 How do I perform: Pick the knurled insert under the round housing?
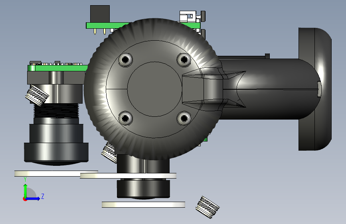[x=109, y=153]
